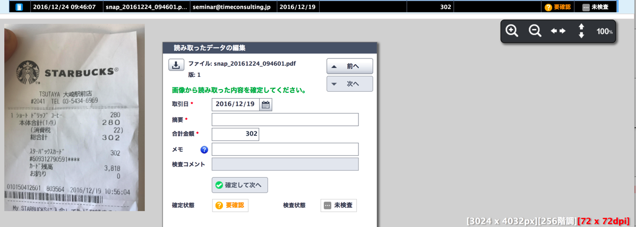
Task: Fit image to height with vertical arrows
Action: pos(581,31)
